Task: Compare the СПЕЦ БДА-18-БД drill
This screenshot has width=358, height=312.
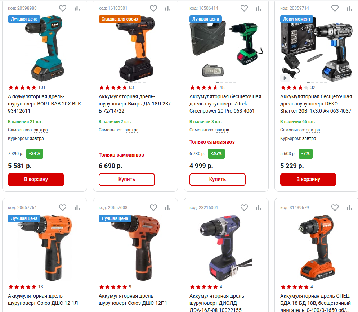Action: pos(349,208)
